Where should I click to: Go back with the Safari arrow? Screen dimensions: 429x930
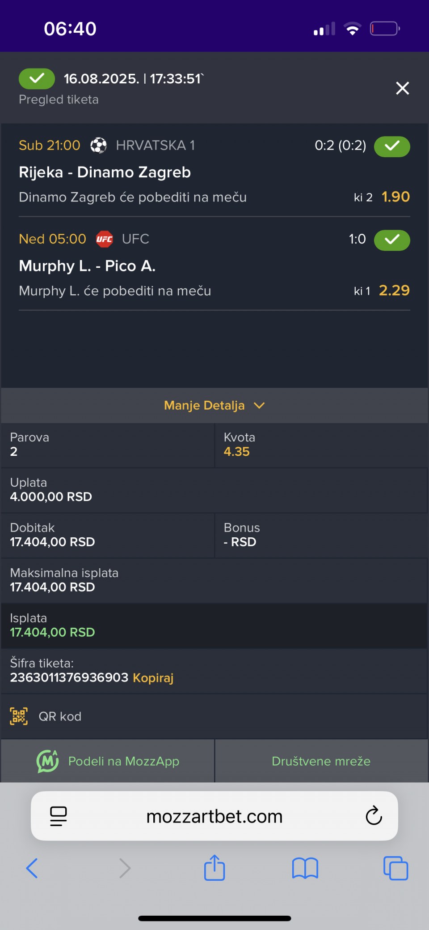click(x=32, y=868)
